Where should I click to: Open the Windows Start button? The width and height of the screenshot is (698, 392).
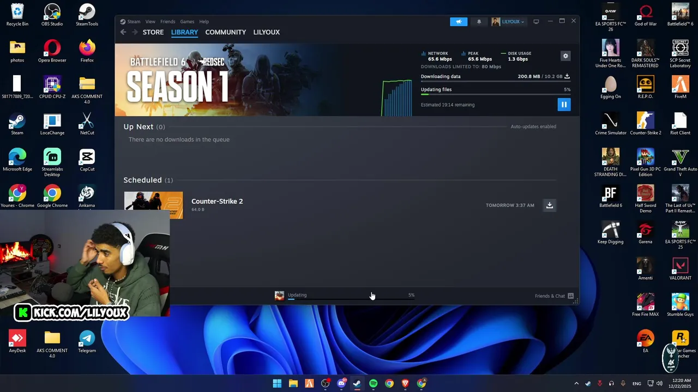point(277,383)
